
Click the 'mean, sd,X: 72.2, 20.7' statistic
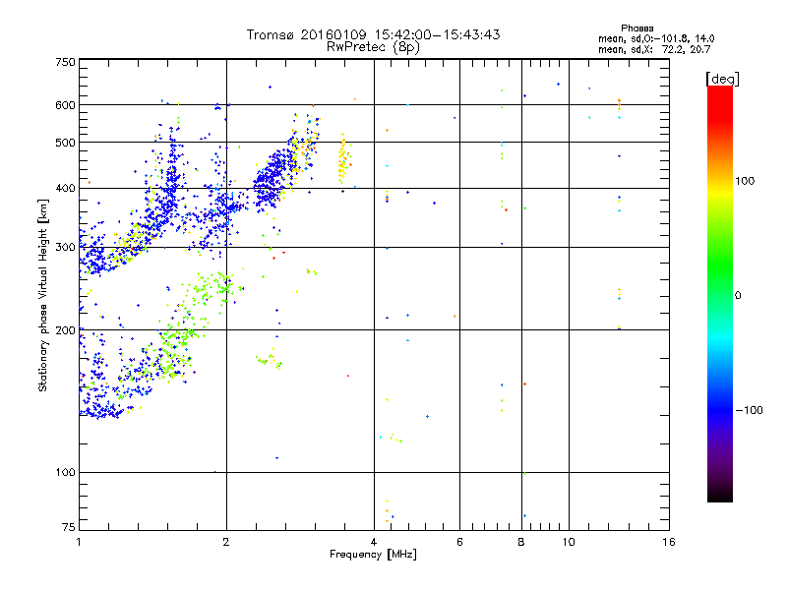[654, 49]
